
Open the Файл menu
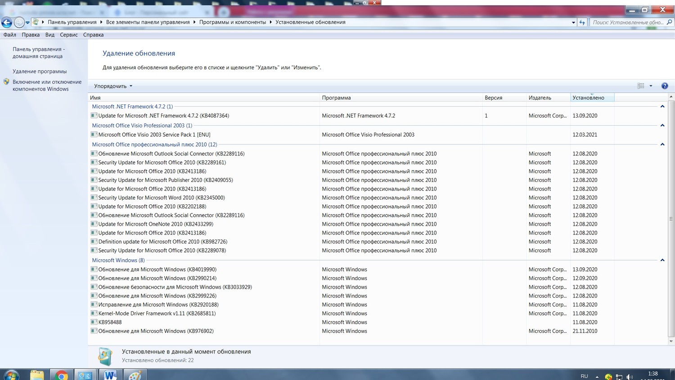pyautogui.click(x=10, y=35)
